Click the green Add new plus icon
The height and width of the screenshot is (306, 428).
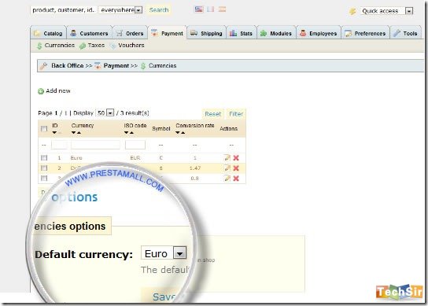[41, 91]
